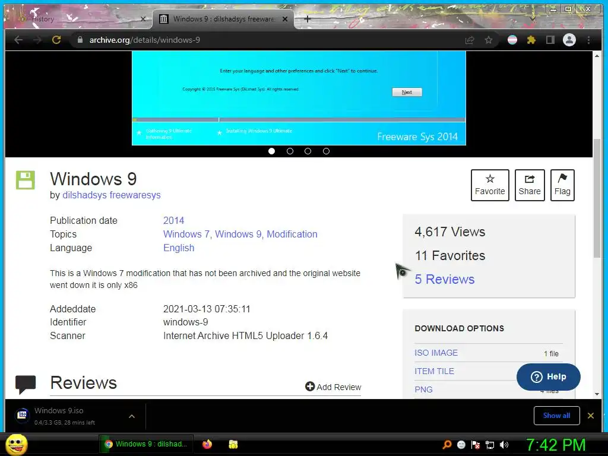Open the Modification topic link
The image size is (608, 456).
click(x=292, y=234)
